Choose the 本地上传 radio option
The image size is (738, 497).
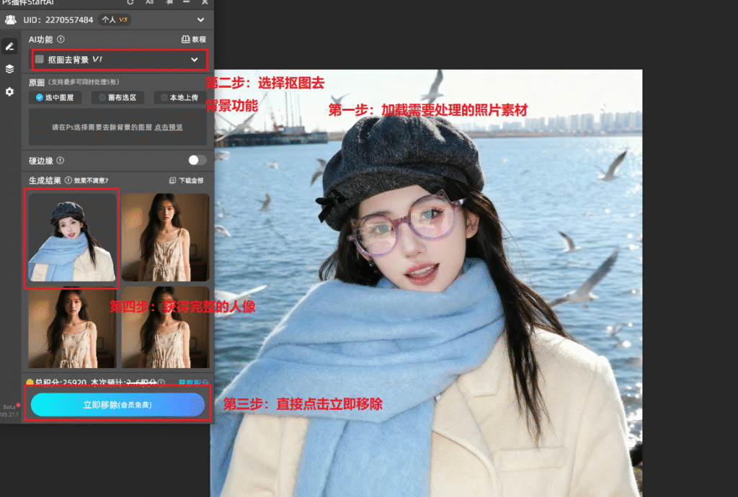click(179, 97)
